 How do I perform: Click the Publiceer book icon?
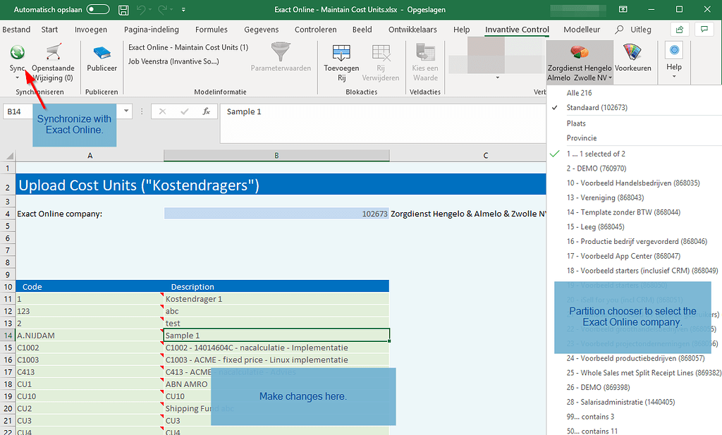[x=101, y=53]
